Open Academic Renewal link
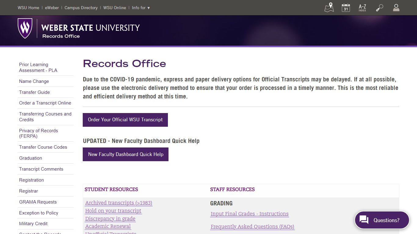 click(108, 226)
